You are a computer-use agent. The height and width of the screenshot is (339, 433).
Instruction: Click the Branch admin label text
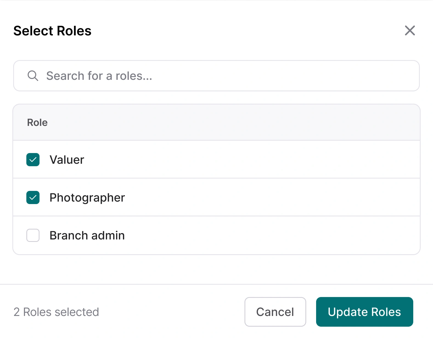87,235
